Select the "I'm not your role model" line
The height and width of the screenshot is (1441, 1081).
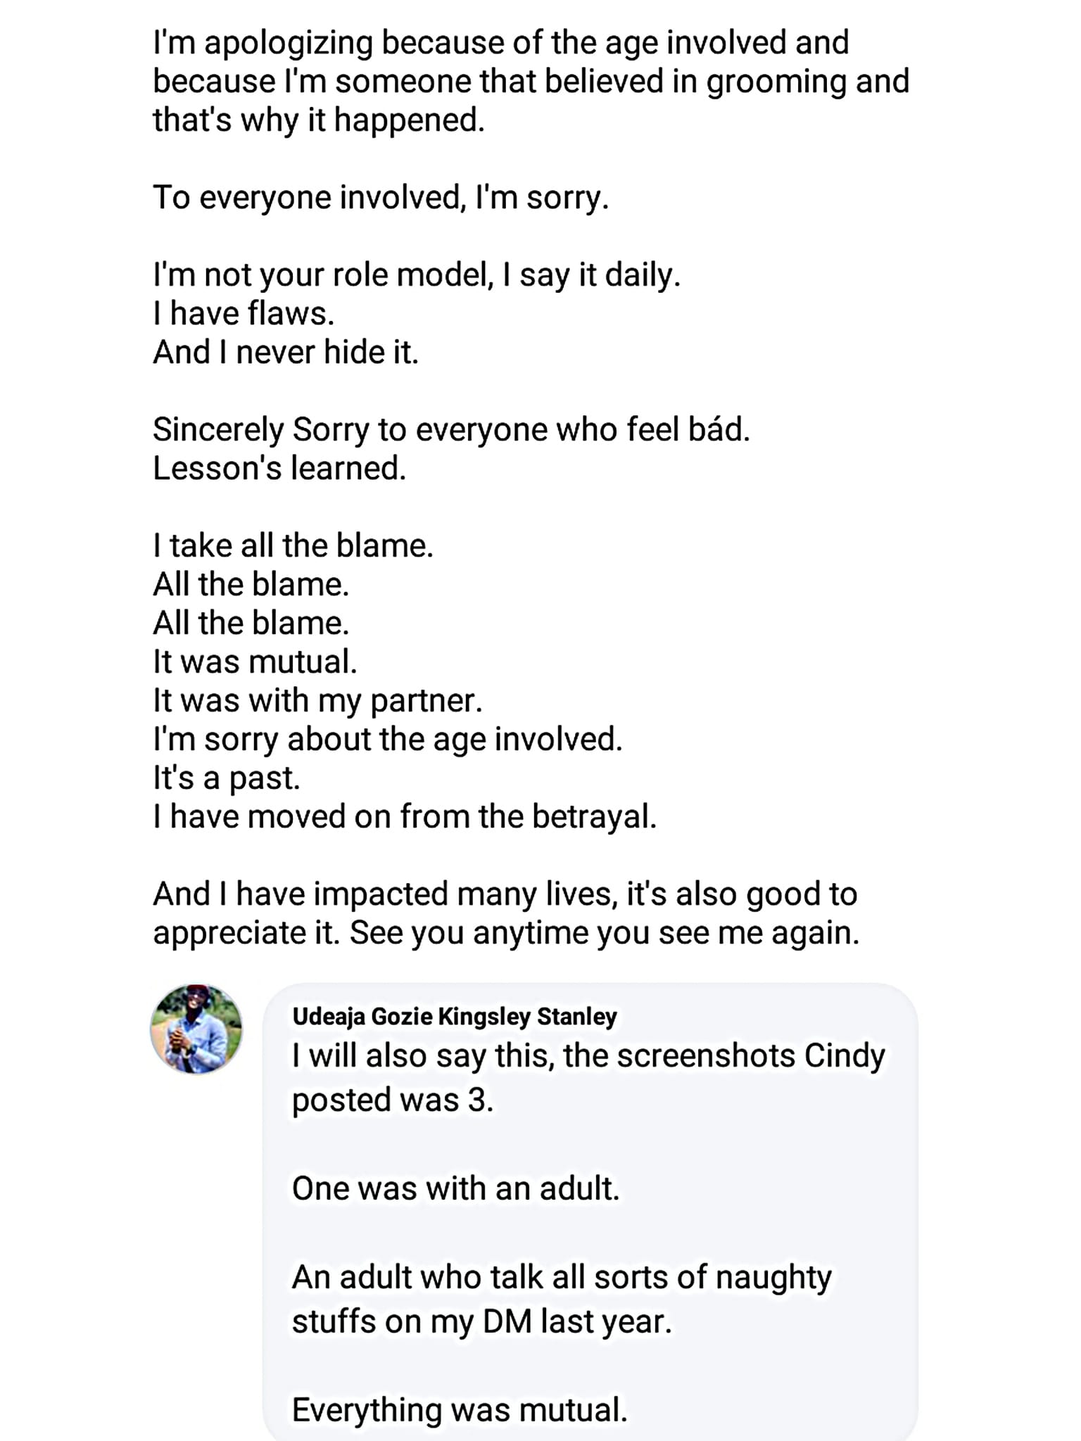click(x=417, y=275)
